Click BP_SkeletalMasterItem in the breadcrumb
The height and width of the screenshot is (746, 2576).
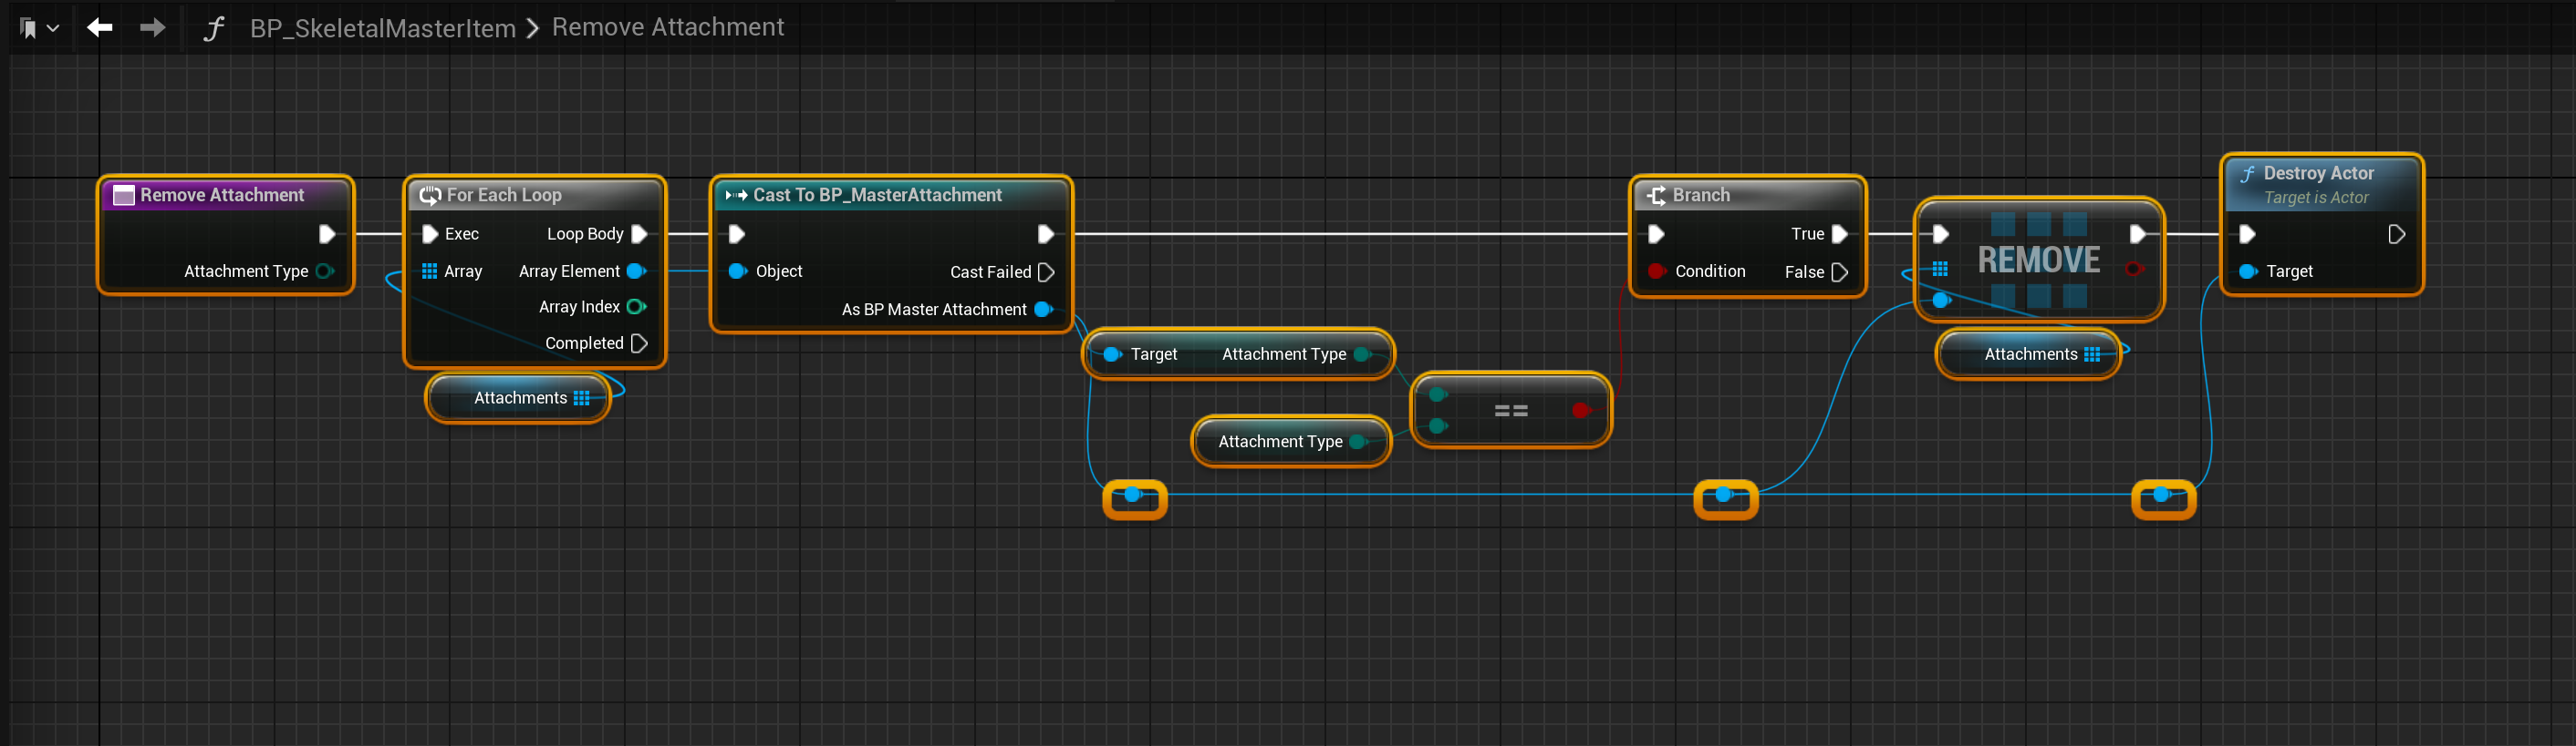[382, 28]
